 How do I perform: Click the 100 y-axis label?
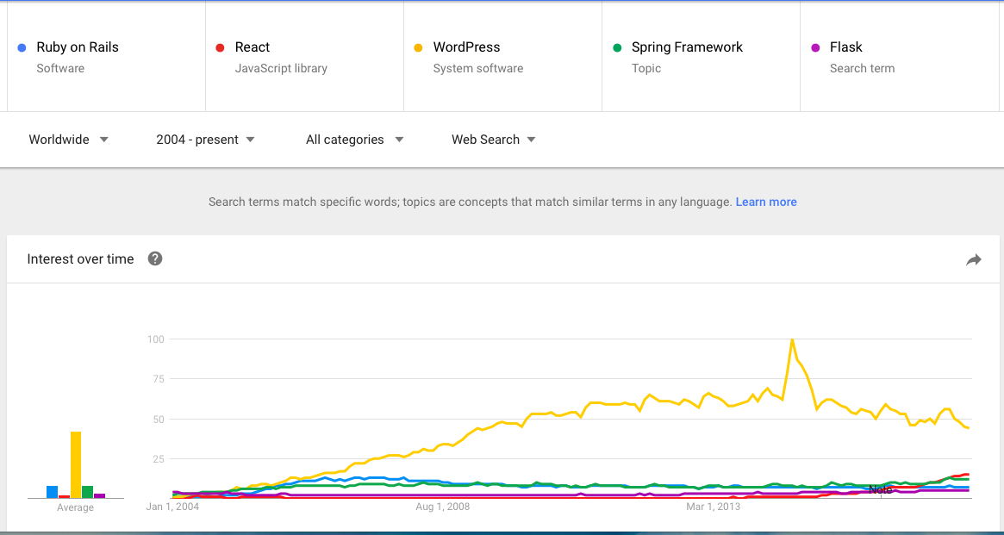tap(157, 339)
